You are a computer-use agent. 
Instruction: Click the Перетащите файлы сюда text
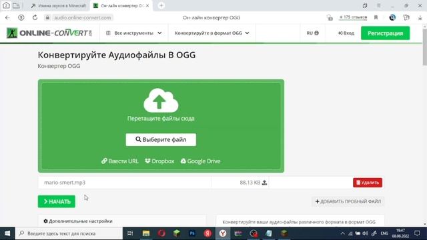coord(161,119)
